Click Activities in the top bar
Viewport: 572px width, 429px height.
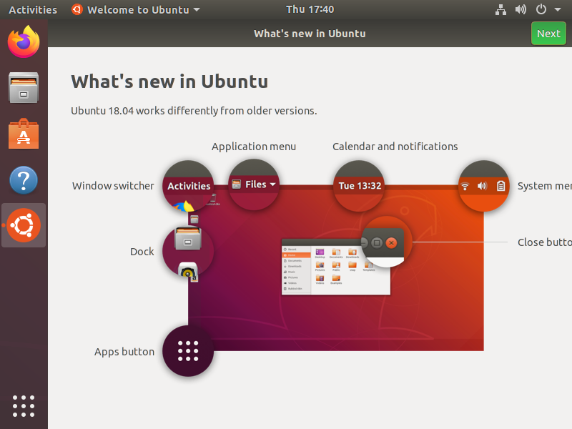coord(33,10)
